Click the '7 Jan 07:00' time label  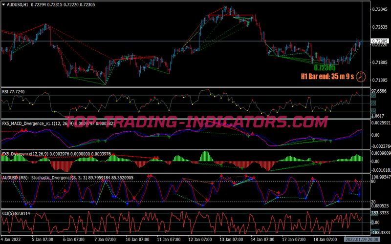[105, 240]
